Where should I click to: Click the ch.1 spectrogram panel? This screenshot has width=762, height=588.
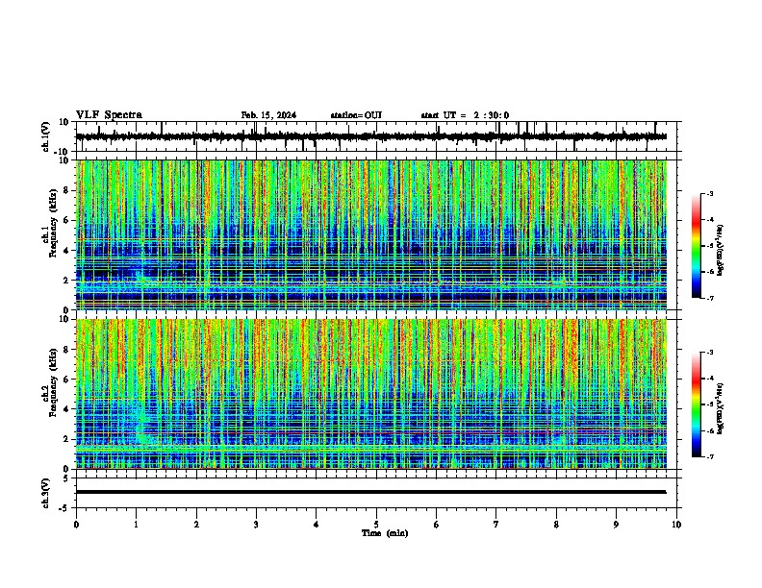tap(371, 234)
